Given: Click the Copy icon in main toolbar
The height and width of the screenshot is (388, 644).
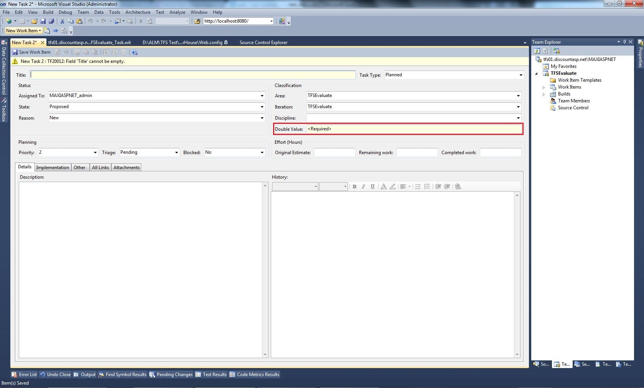Looking at the screenshot, I should [71, 21].
